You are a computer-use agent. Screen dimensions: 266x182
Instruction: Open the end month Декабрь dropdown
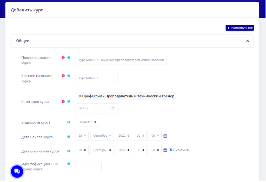(x=102, y=150)
